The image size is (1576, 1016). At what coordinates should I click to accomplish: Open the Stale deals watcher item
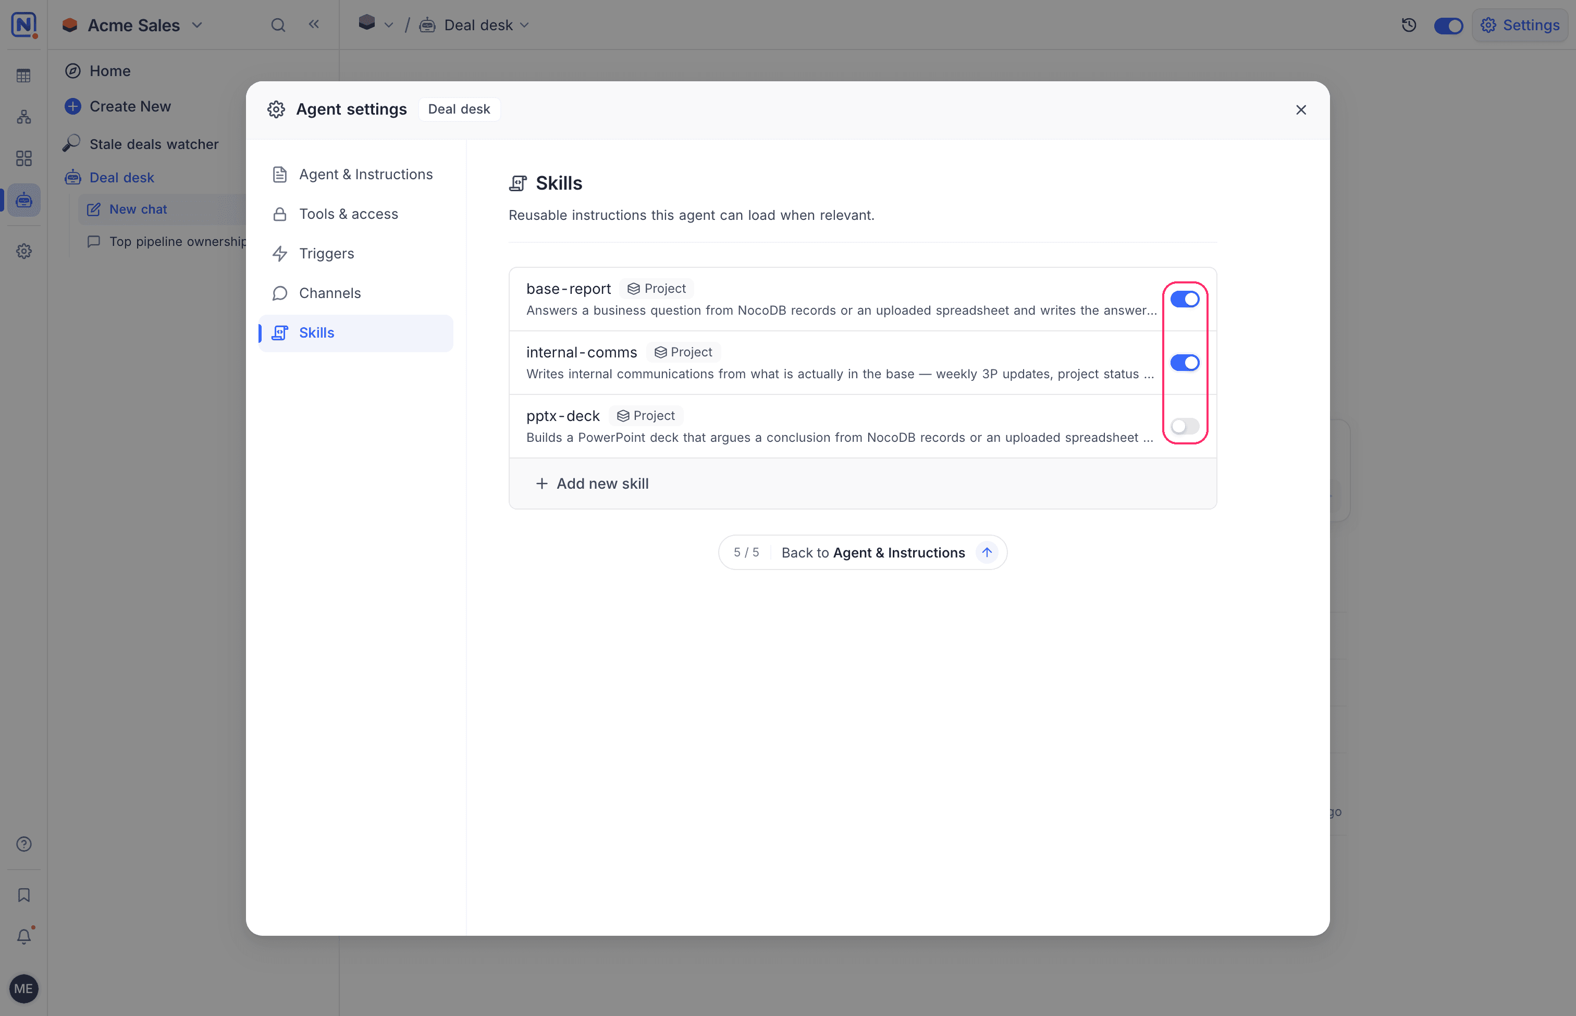(x=141, y=144)
